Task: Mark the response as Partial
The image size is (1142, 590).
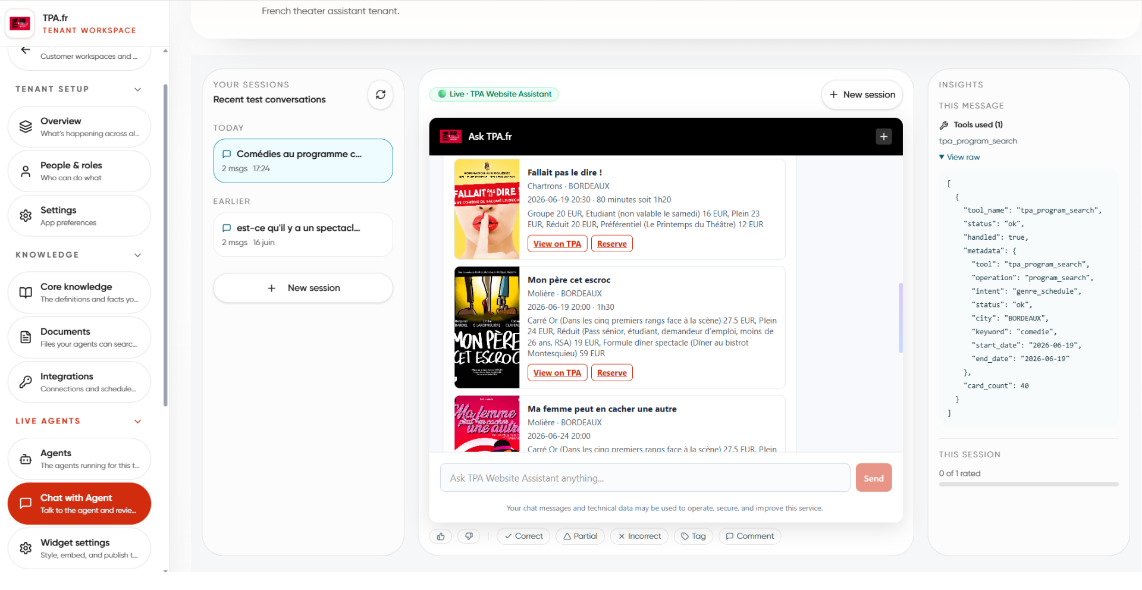Action: [x=581, y=536]
